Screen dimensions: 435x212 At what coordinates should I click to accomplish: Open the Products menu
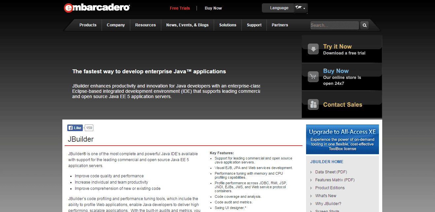point(88,25)
